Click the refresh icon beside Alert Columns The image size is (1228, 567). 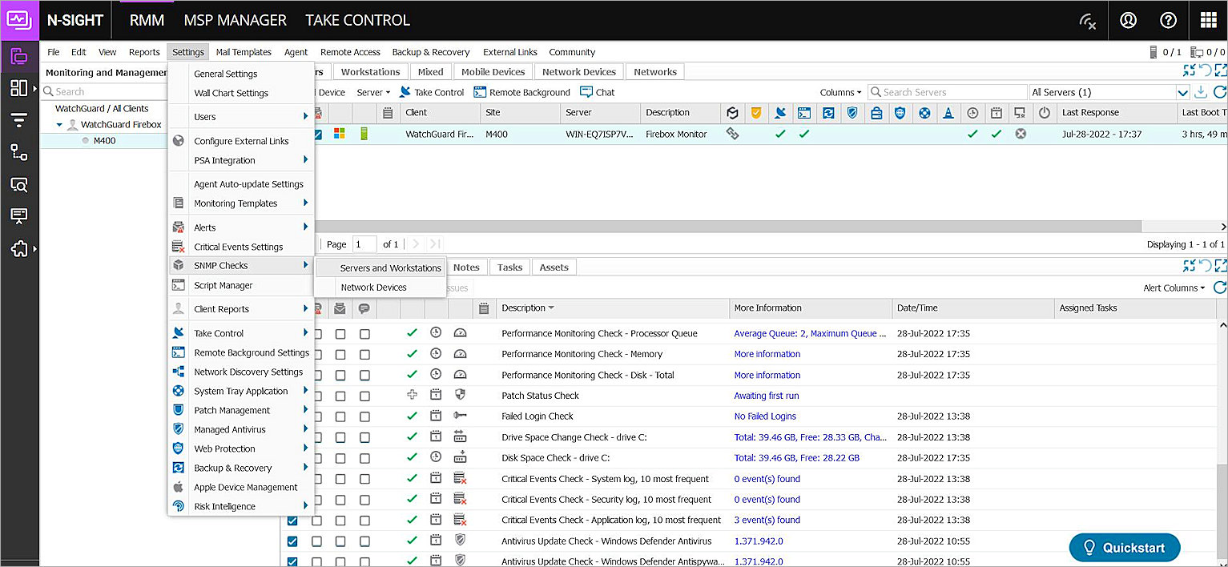(1220, 288)
